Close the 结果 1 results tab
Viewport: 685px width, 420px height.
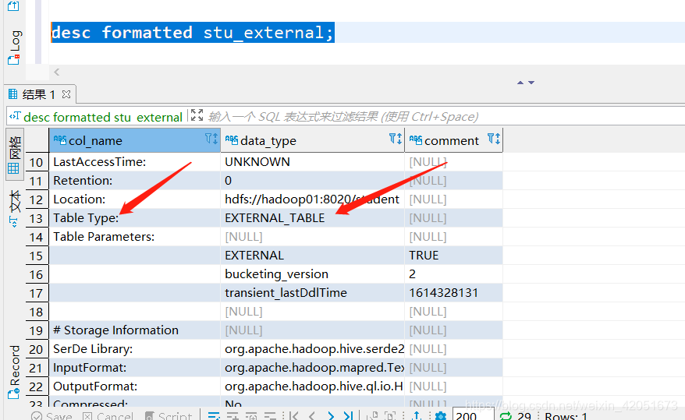click(66, 94)
